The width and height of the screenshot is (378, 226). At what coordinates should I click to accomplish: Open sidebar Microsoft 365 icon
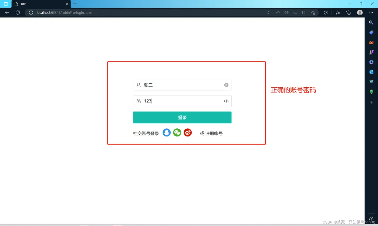(371, 62)
